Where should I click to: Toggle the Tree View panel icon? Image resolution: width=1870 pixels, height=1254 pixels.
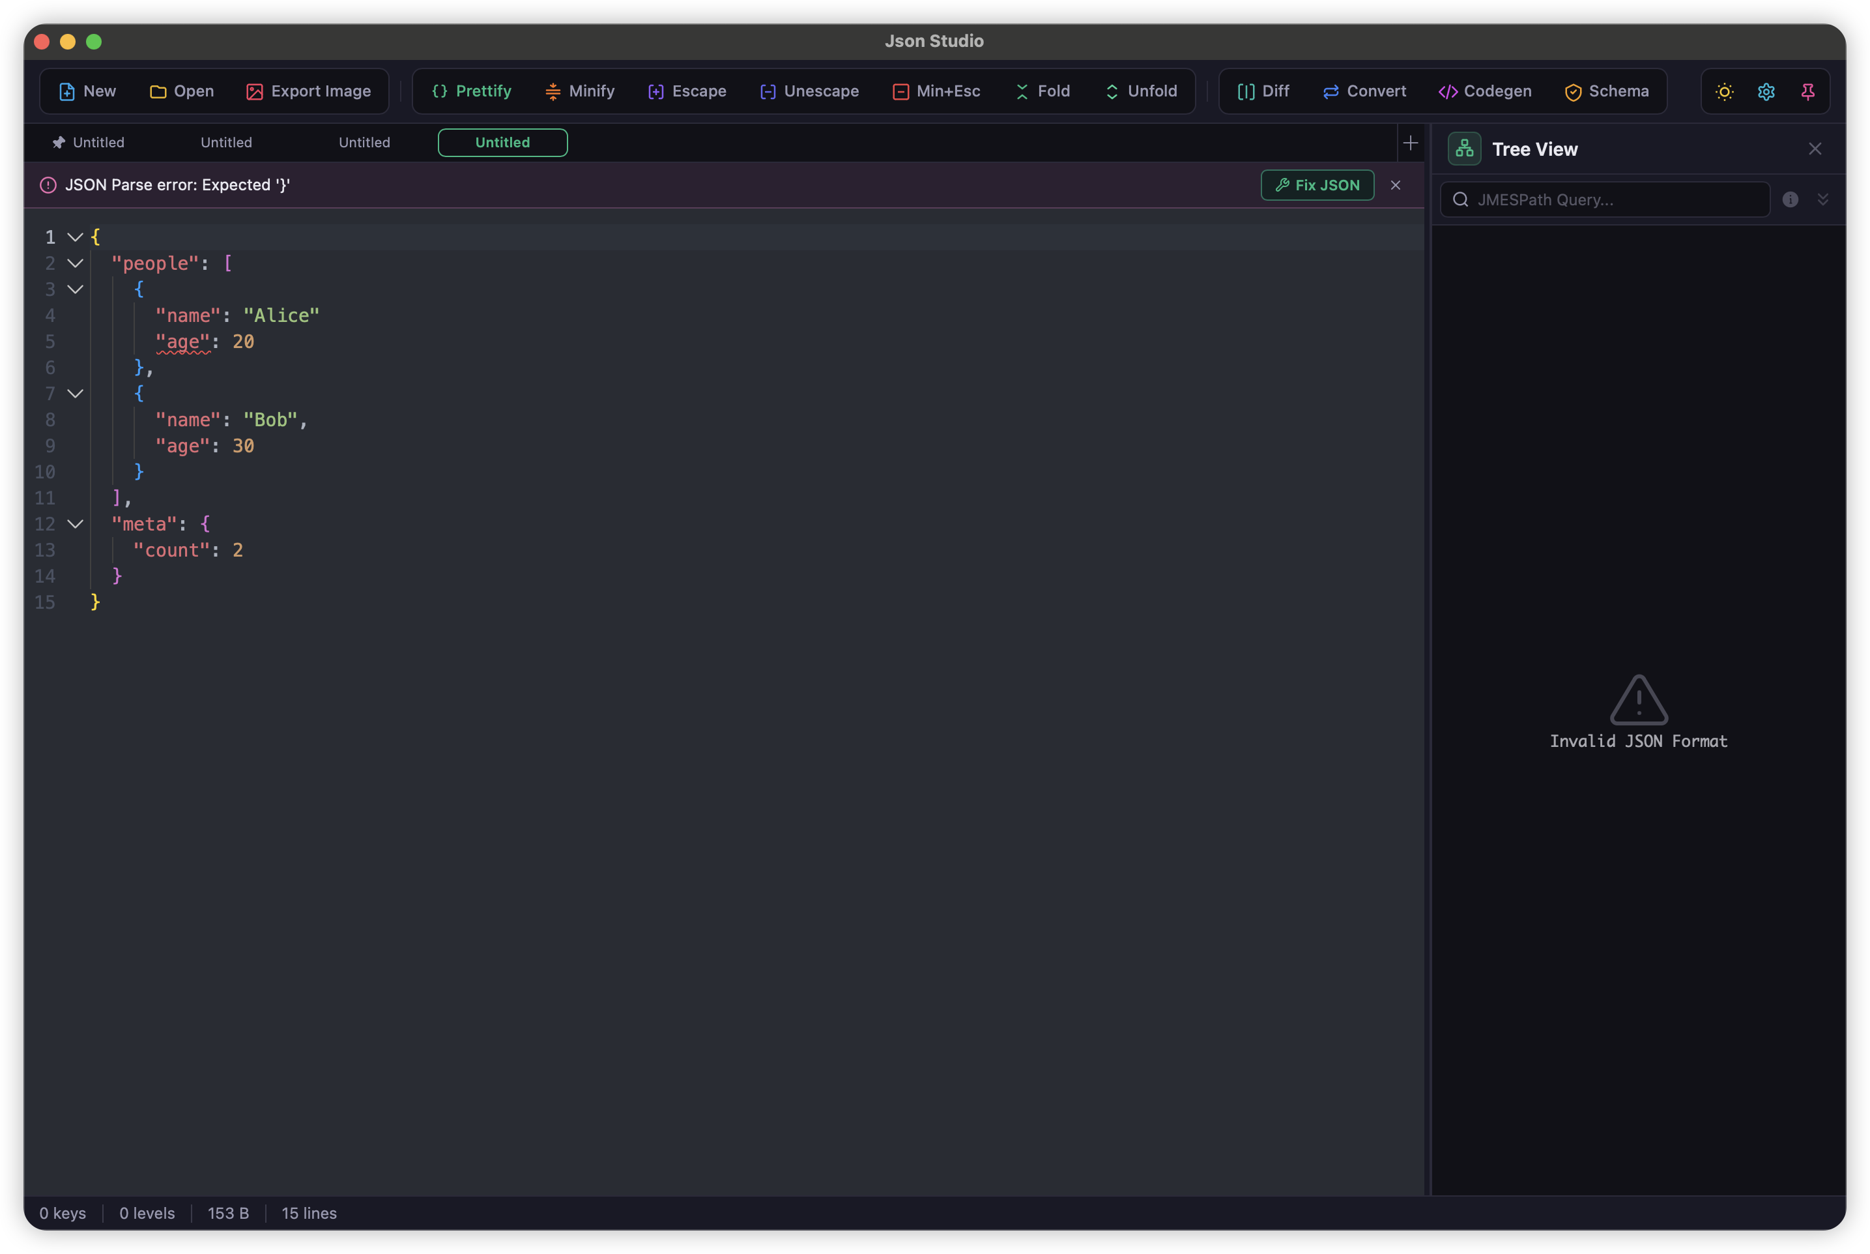(1464, 148)
